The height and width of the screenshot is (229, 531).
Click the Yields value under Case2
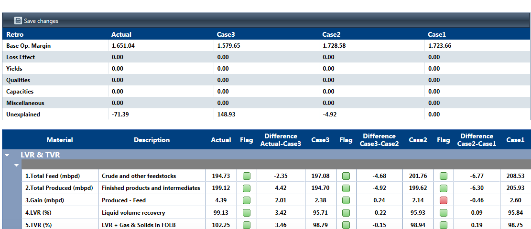[329, 69]
